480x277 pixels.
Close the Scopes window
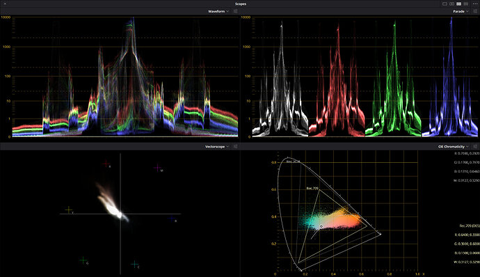click(5, 3)
